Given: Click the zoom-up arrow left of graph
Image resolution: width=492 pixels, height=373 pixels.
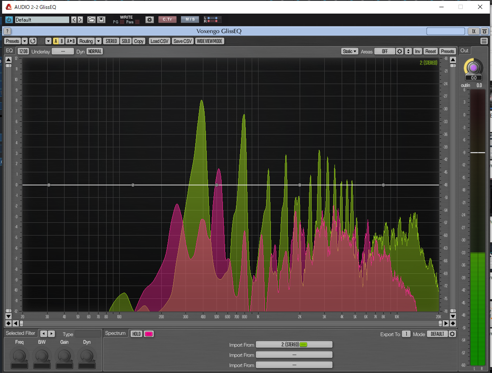Looking at the screenshot, I should point(8,60).
